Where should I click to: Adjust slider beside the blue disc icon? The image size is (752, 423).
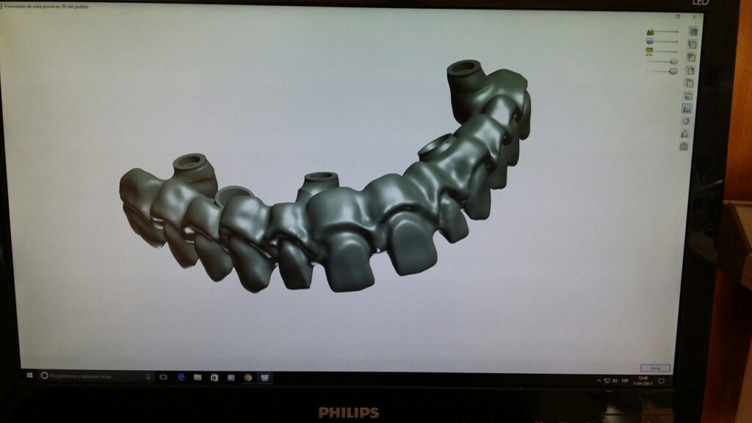click(667, 42)
